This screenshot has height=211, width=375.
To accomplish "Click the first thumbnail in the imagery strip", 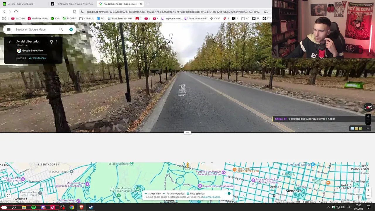I will (352, 128).
